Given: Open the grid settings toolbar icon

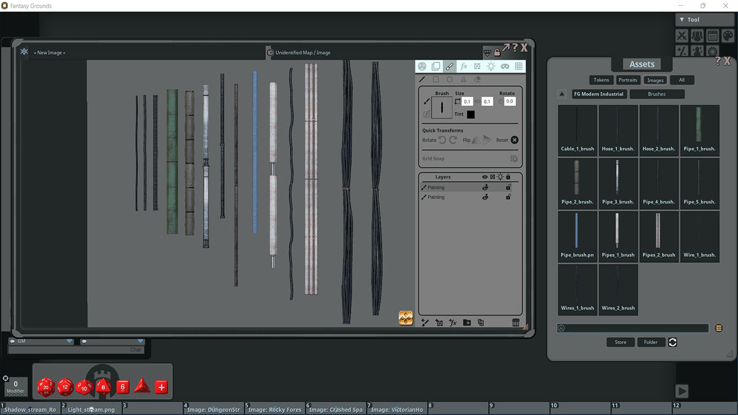Looking at the screenshot, I should click(x=518, y=66).
